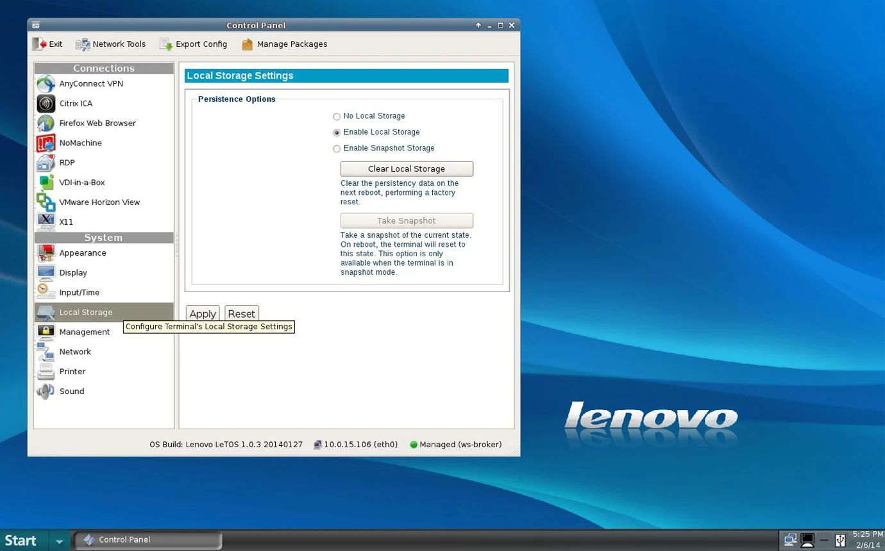Screen dimensions: 885x551
Task: Apply the Local Storage settings
Action: point(202,314)
